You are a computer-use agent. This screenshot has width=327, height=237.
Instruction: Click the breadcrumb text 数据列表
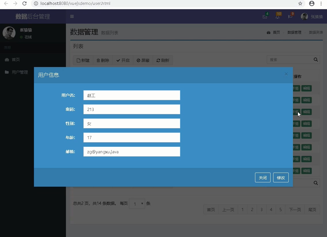click(x=316, y=32)
